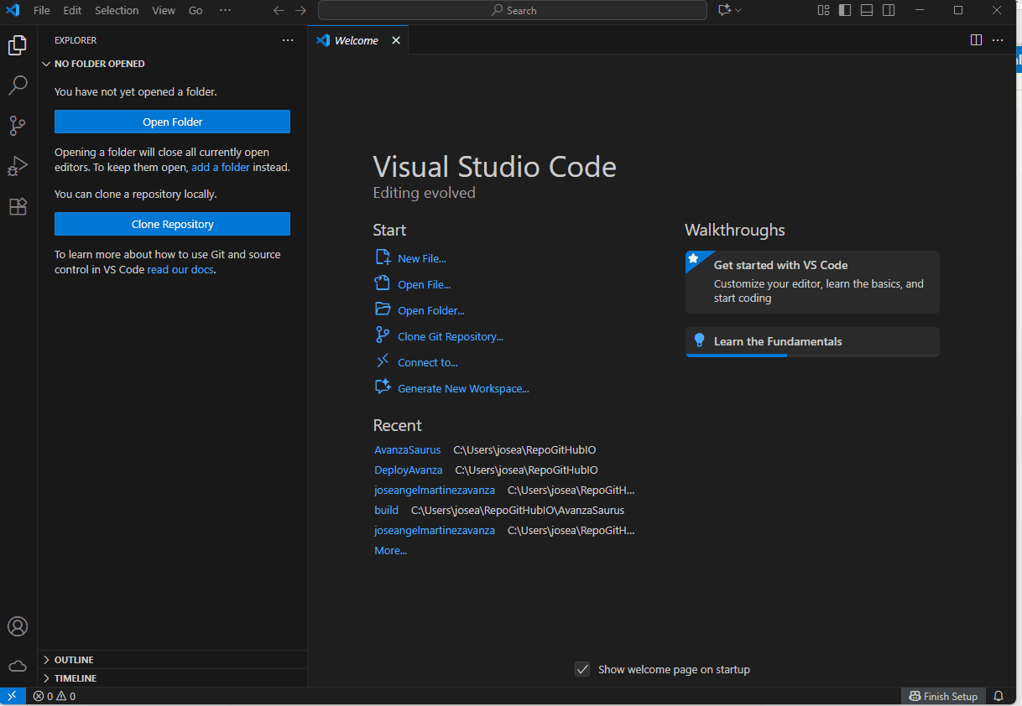This screenshot has width=1022, height=706.
Task: Click the blue Open Folder button
Action: point(172,122)
